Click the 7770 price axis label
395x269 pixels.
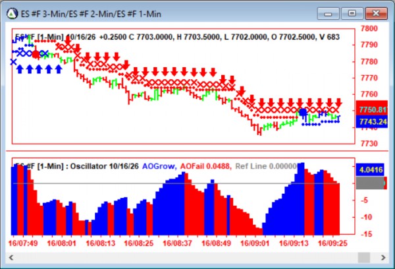[369, 78]
